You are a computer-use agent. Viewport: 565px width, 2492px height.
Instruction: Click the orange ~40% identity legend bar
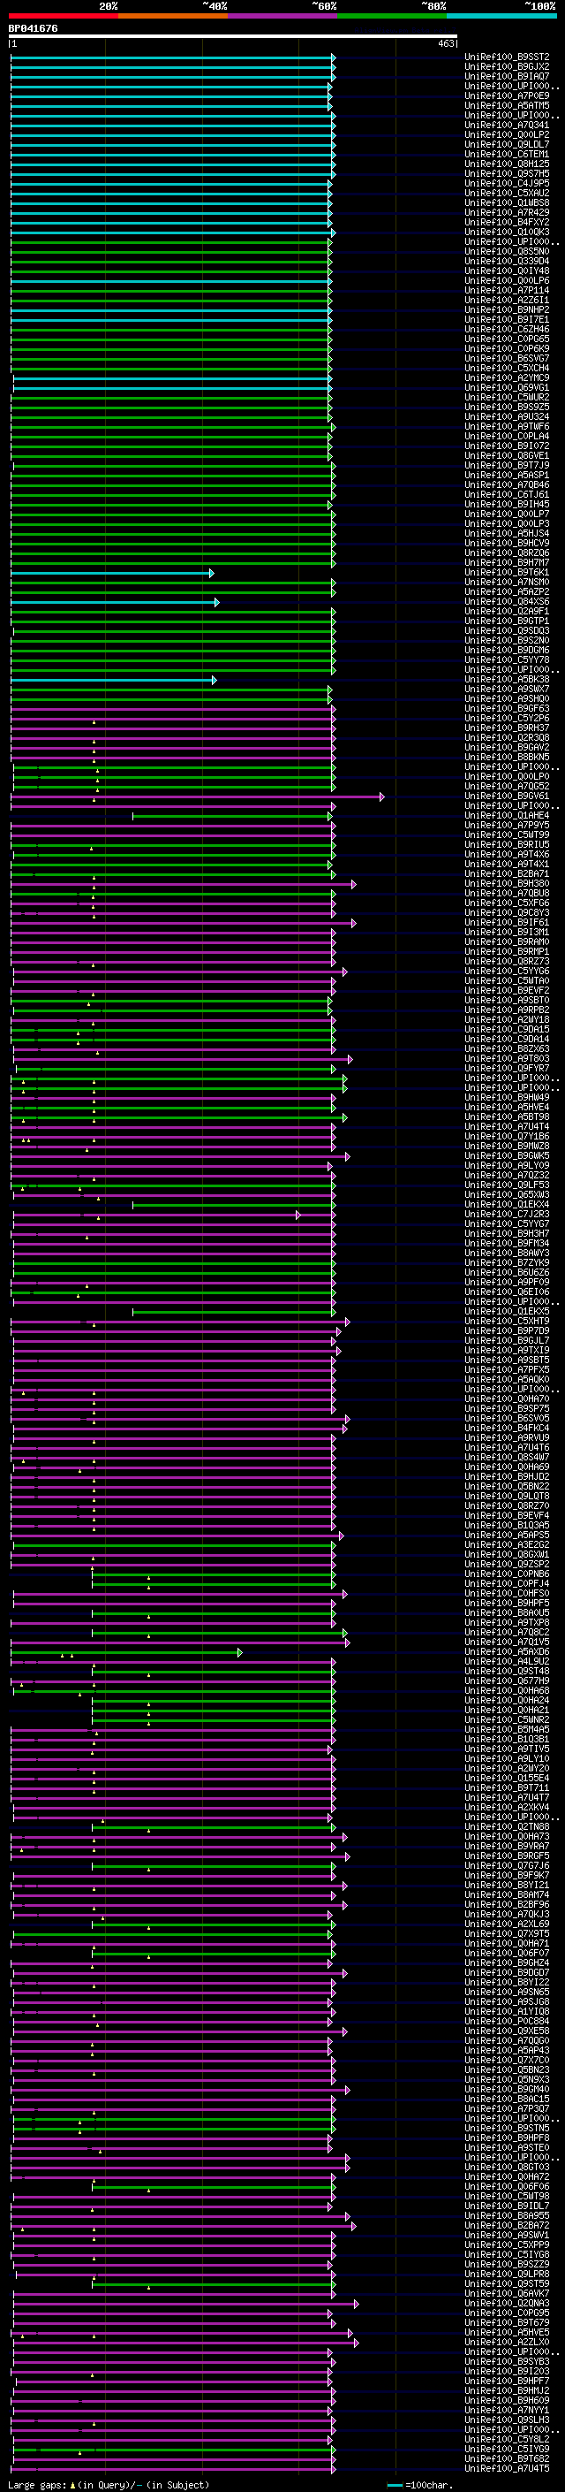coord(173,16)
